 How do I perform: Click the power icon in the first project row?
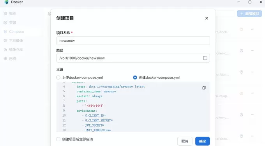pos(241,29)
